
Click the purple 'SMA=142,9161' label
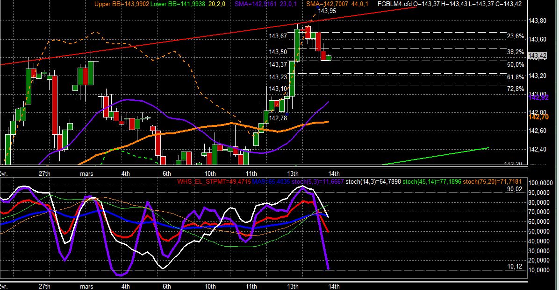pos(255,4)
